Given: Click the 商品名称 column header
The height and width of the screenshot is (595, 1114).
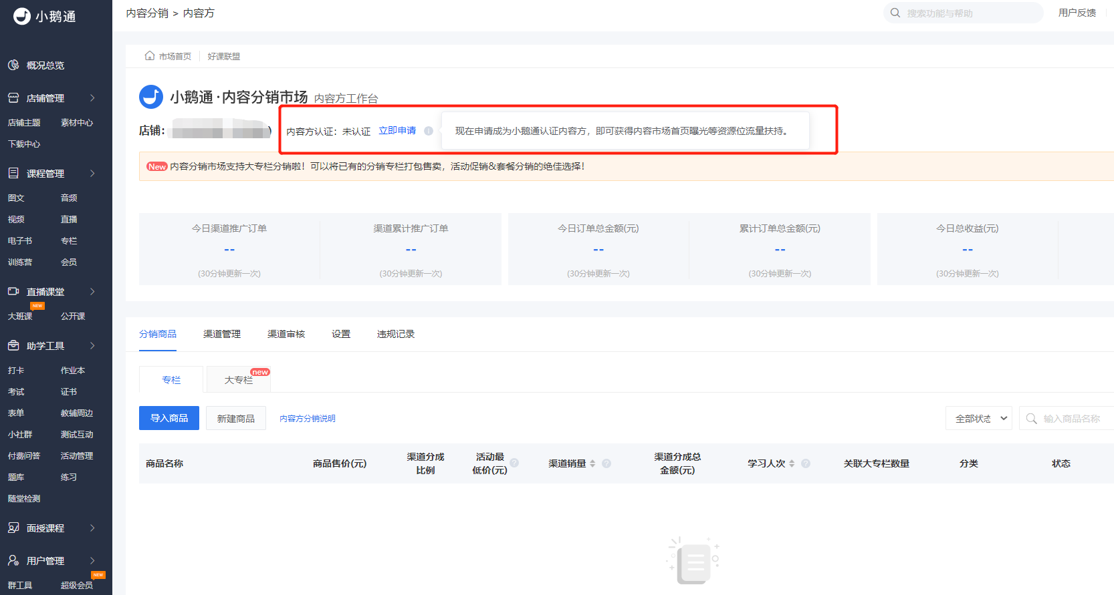Looking at the screenshot, I should point(164,463).
